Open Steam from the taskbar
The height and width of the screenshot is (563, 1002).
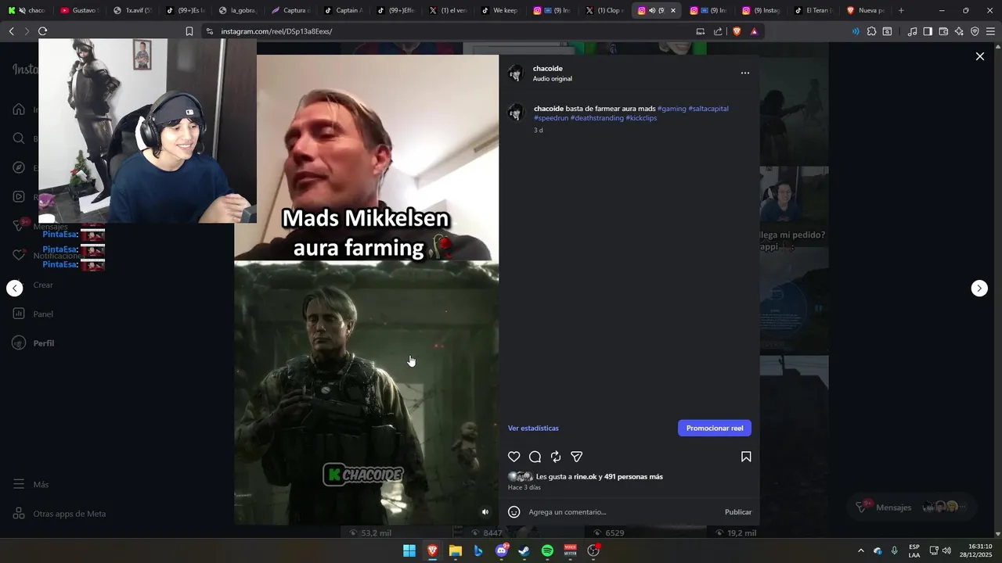click(524, 551)
